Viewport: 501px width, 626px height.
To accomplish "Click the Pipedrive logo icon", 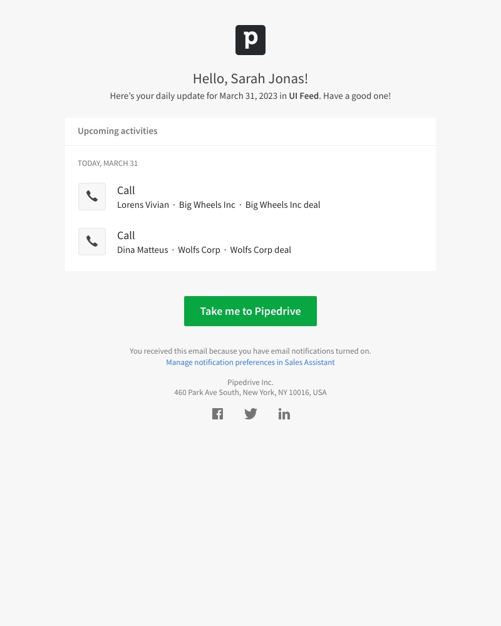I will [x=250, y=40].
